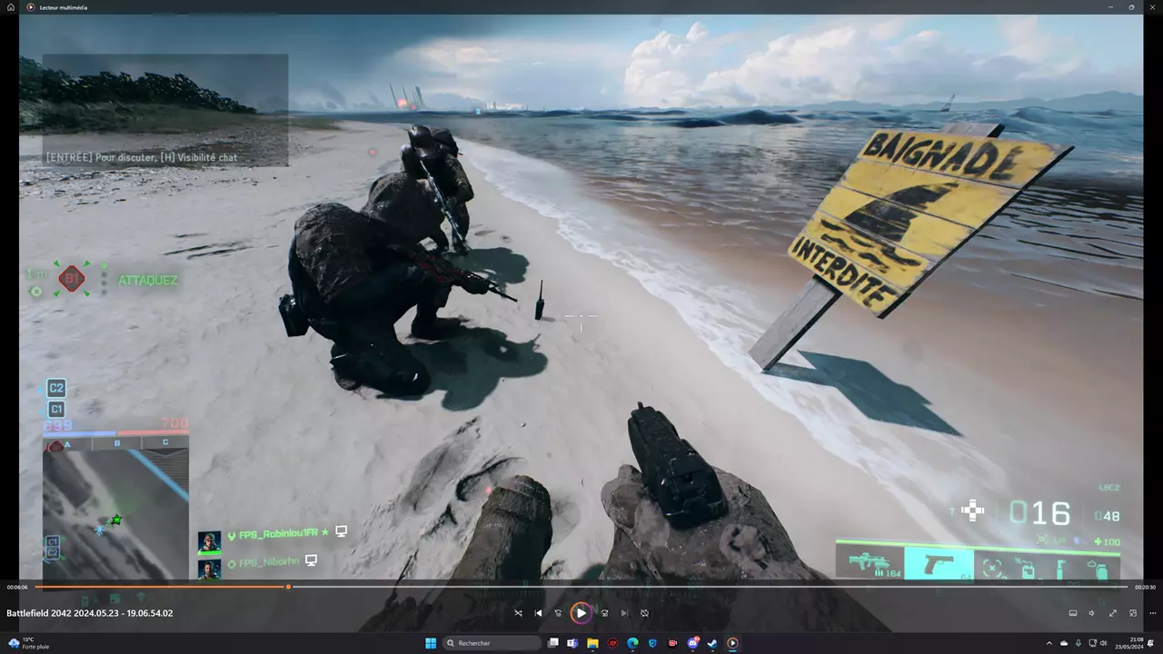1163x654 pixels.
Task: Open the red camera recorder taskbar app
Action: (x=672, y=643)
